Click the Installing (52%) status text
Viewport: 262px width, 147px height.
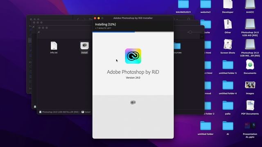106,24
